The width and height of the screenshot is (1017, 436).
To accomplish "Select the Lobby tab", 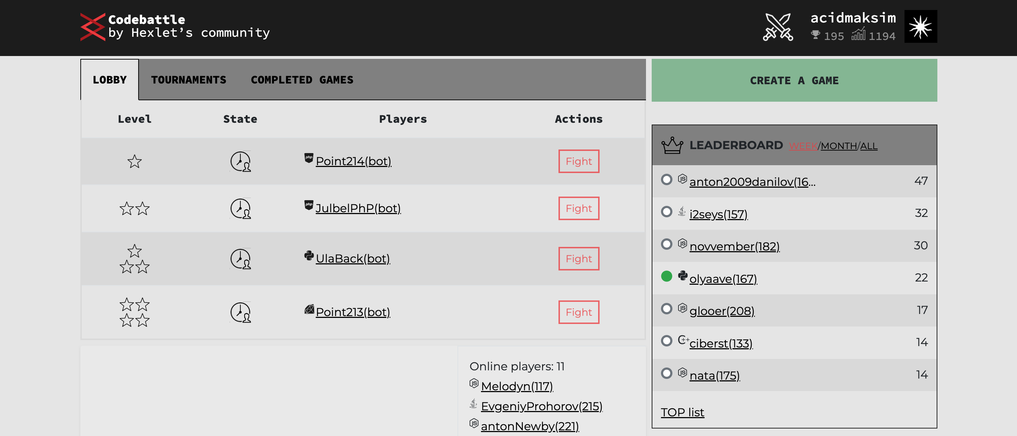I will tap(110, 80).
